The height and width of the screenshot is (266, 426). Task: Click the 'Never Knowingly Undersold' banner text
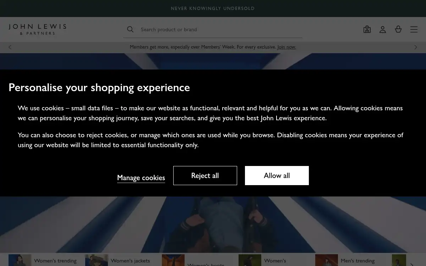213,9
